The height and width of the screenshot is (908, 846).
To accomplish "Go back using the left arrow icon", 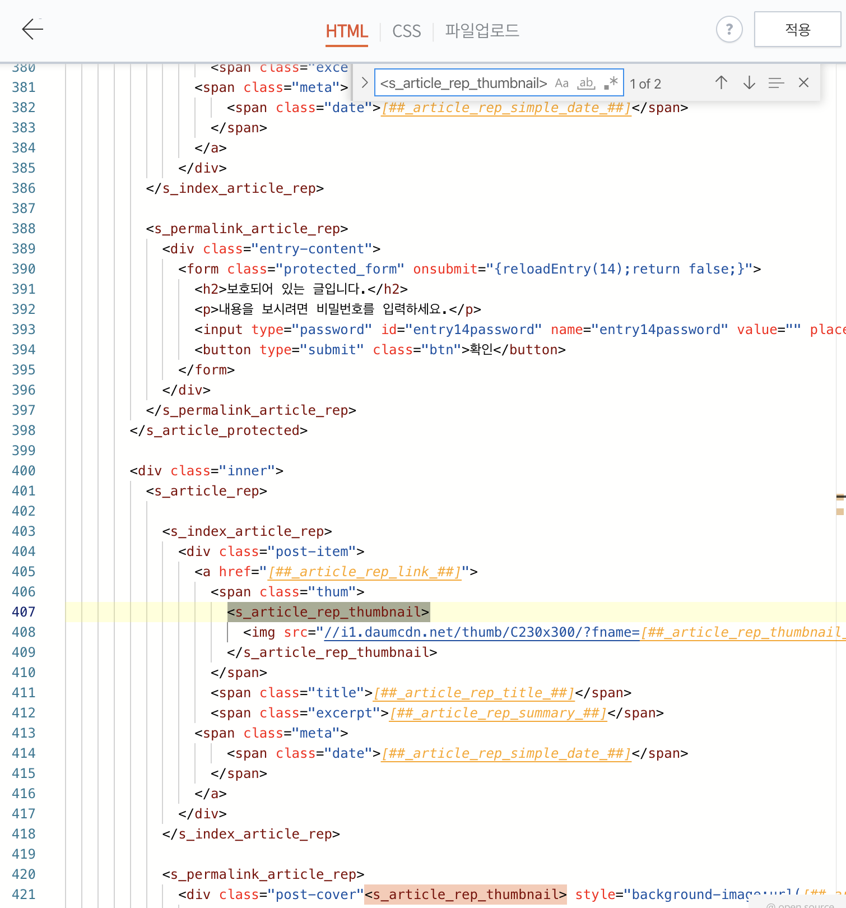I will click(x=32, y=29).
